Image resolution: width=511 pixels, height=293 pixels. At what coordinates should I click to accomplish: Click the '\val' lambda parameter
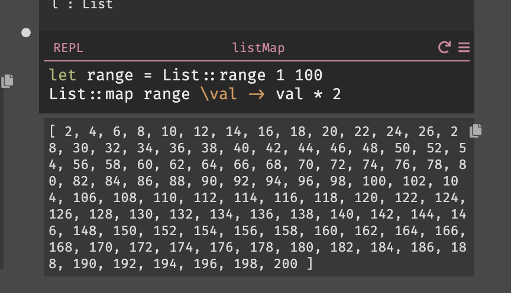click(x=219, y=95)
